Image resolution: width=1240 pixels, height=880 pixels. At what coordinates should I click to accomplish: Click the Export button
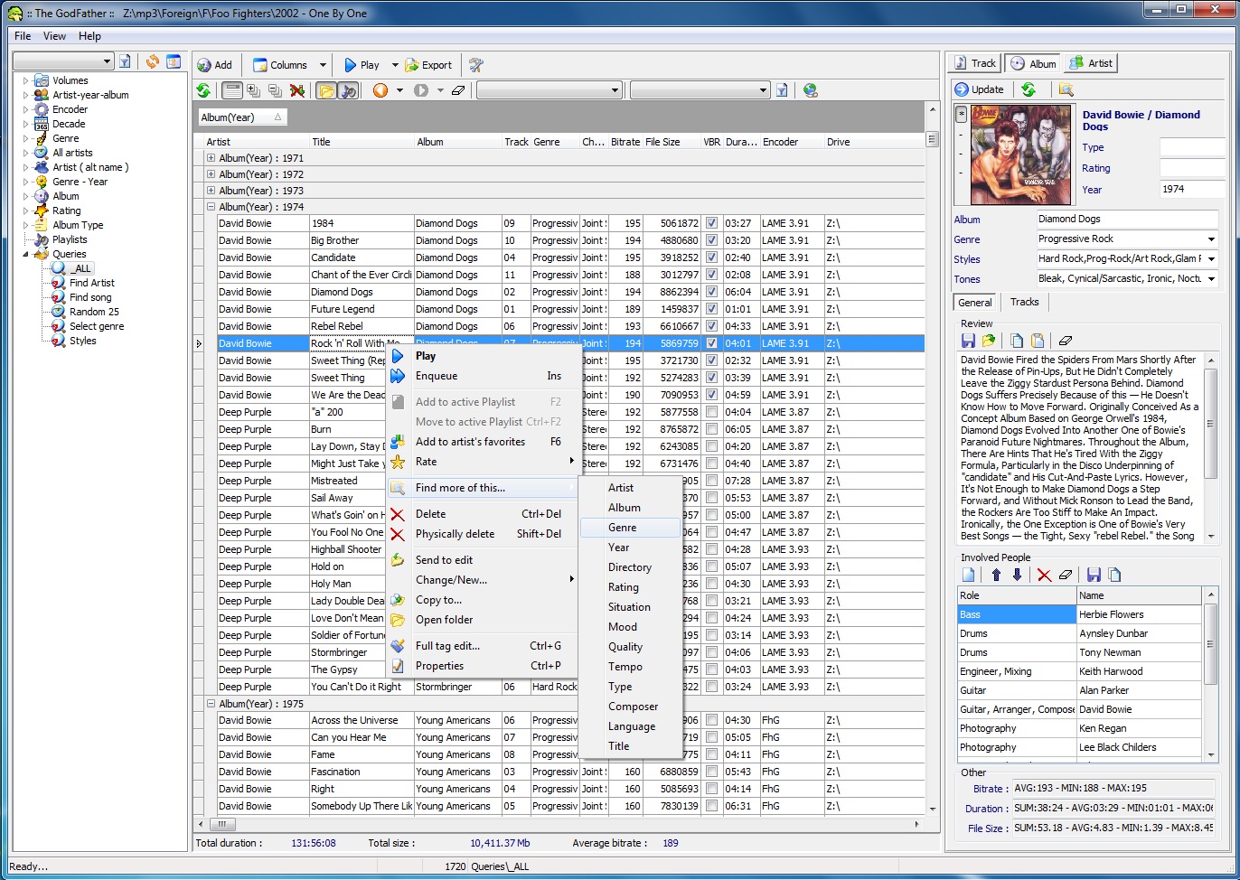[428, 65]
